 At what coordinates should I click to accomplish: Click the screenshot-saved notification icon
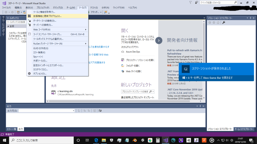click(x=186, y=69)
